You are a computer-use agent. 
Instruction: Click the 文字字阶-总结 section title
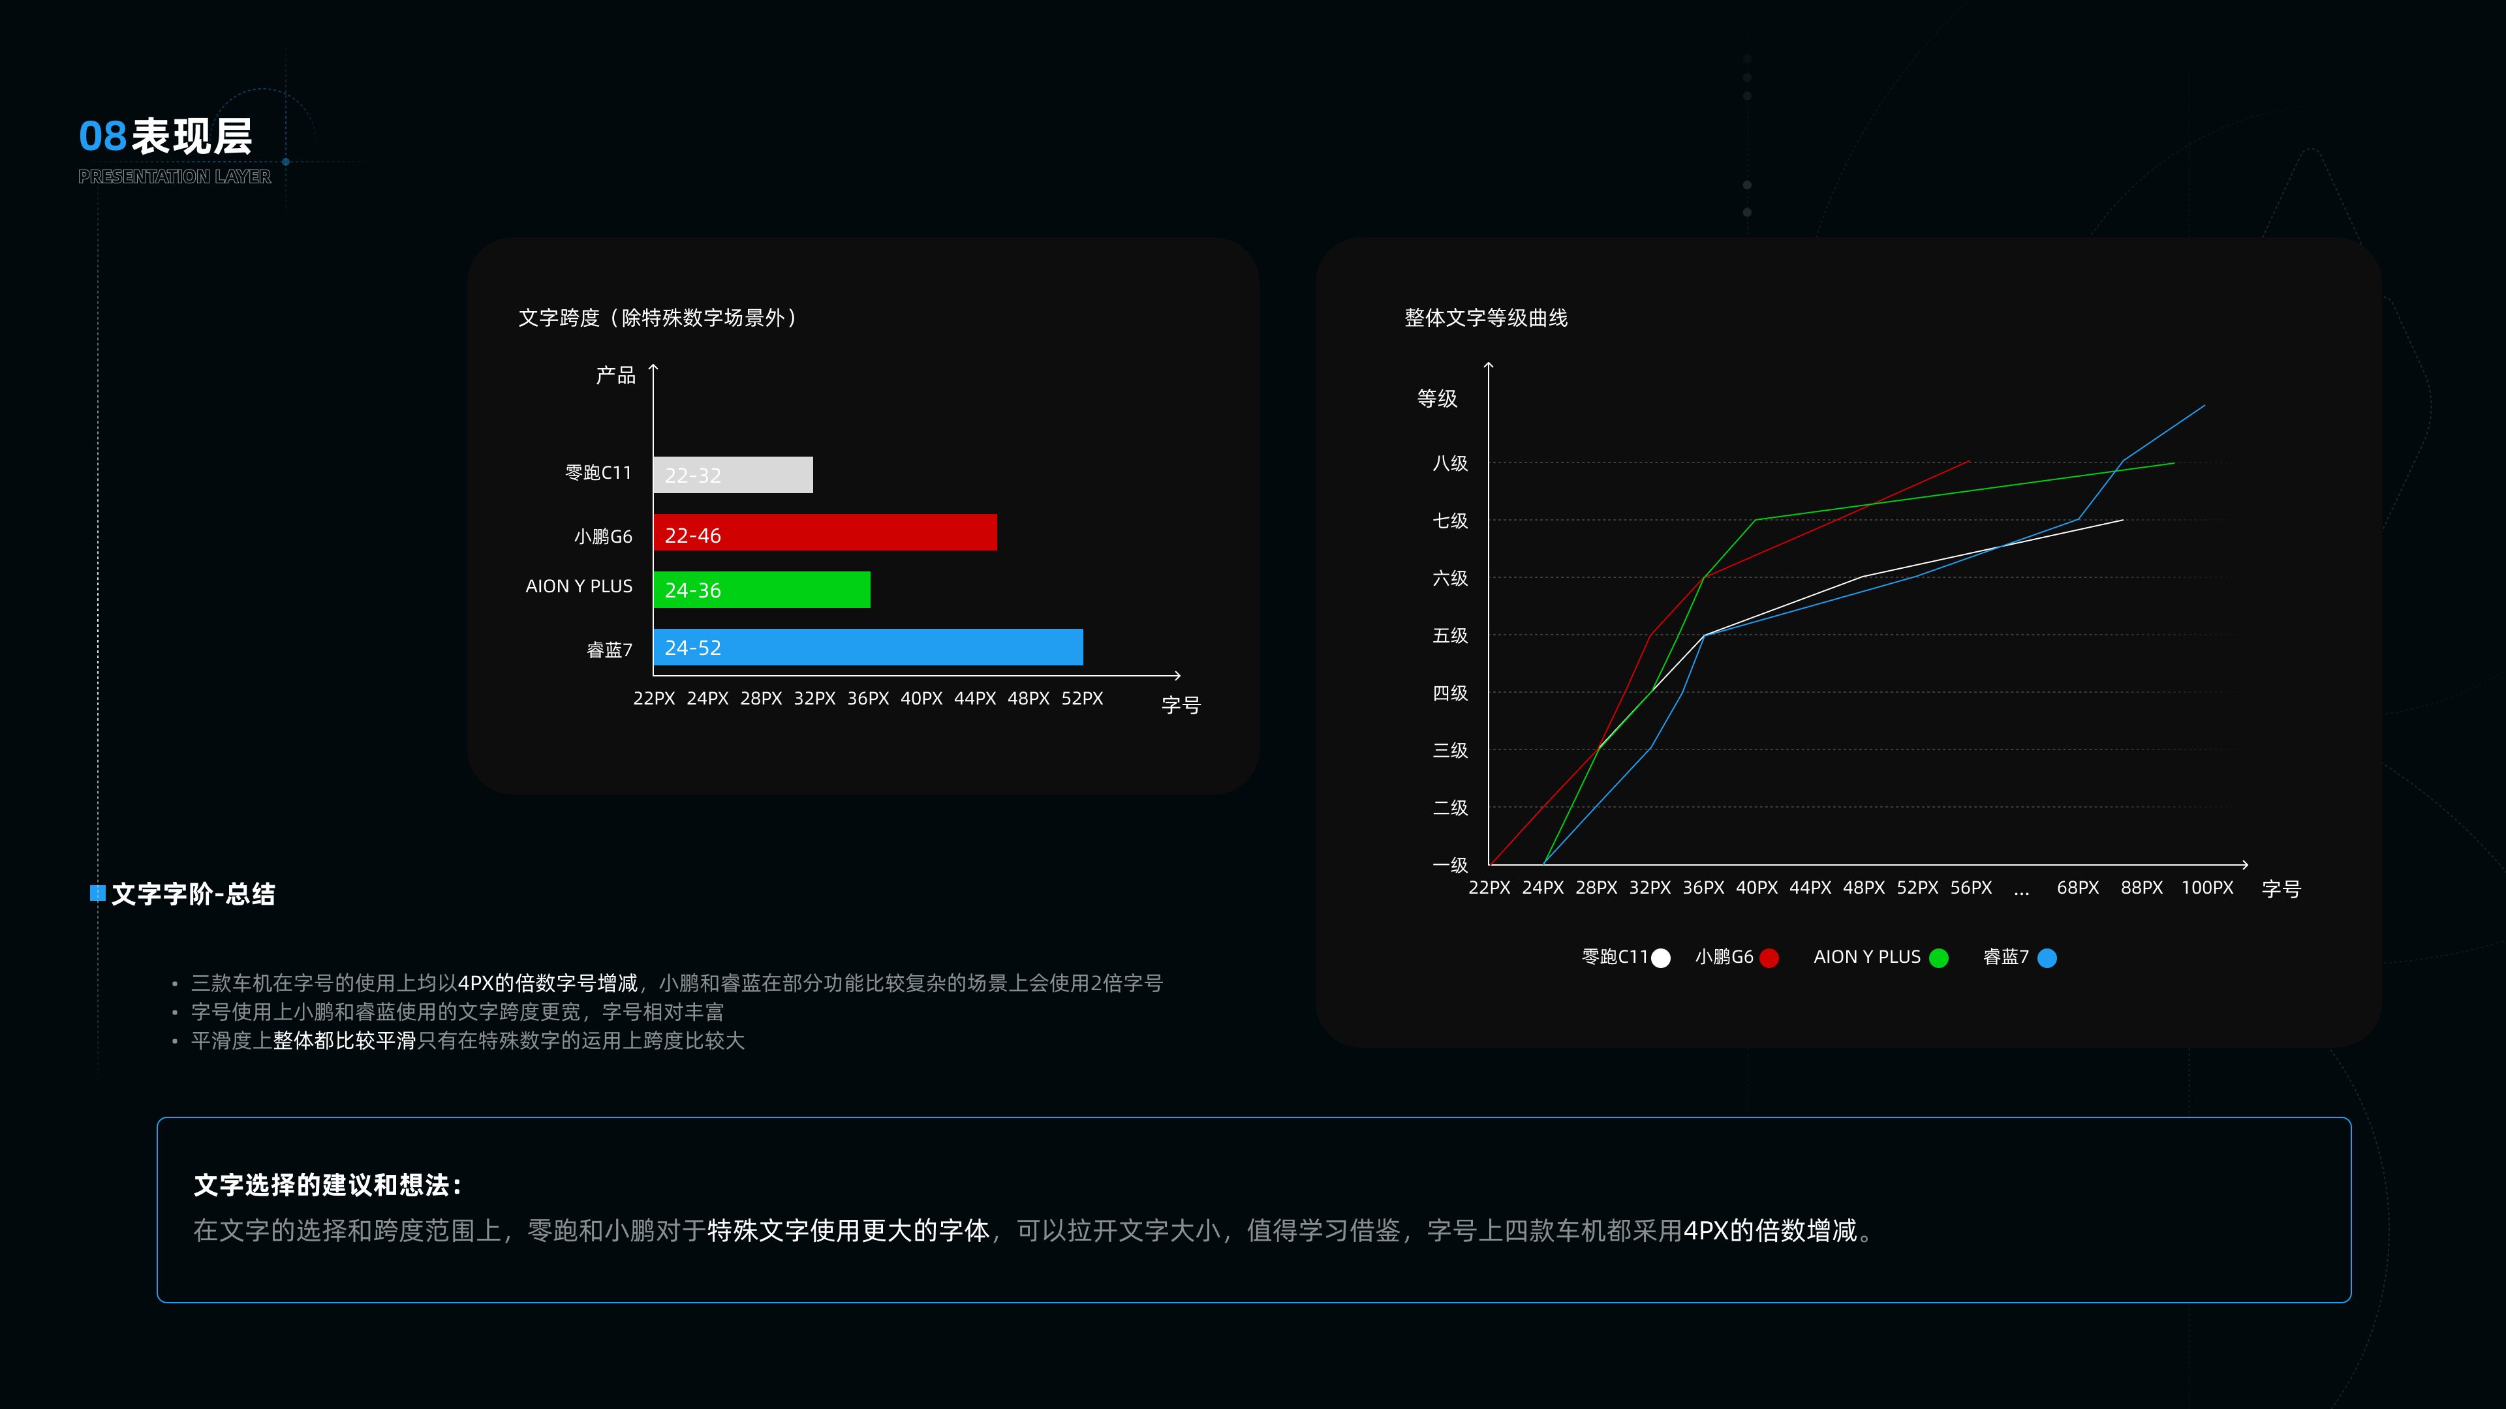(194, 894)
